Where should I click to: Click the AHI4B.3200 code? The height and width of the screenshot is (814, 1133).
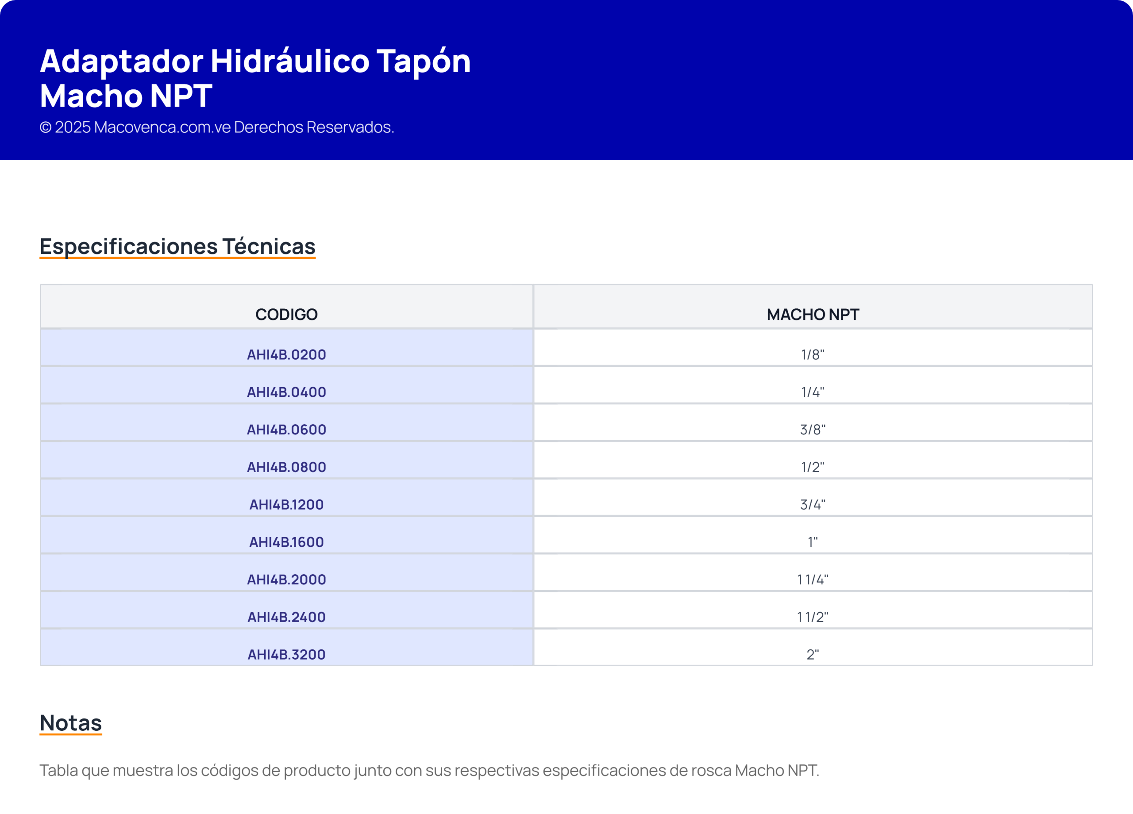pos(286,654)
